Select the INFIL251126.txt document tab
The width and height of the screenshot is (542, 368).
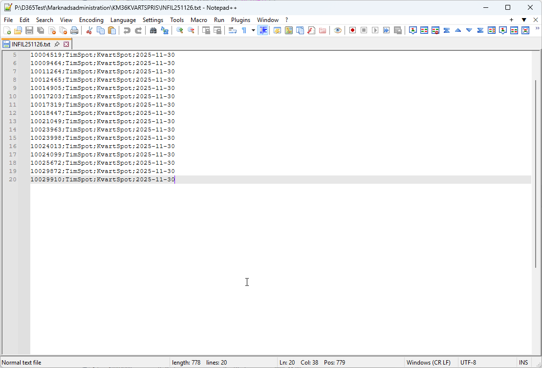pyautogui.click(x=30, y=44)
